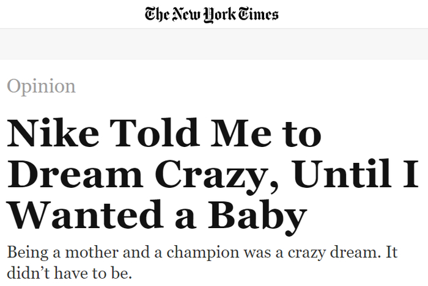
Task: Click "didn't have to be." text
Action: (69, 272)
